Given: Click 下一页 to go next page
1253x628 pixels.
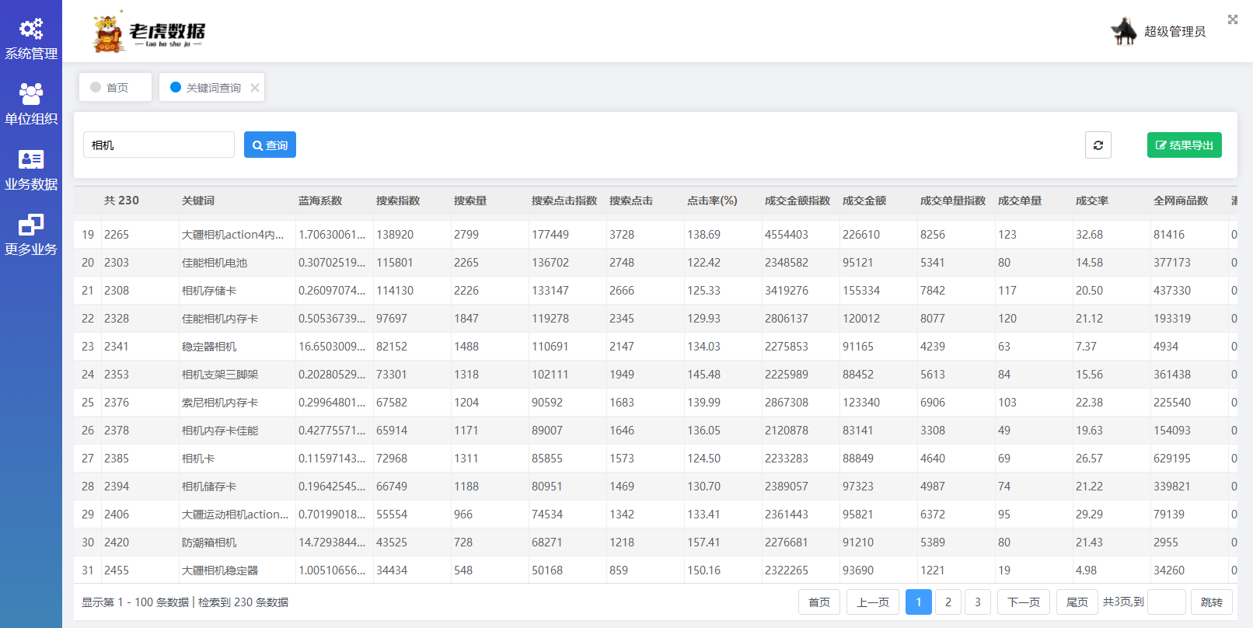Looking at the screenshot, I should pyautogui.click(x=1023, y=602).
